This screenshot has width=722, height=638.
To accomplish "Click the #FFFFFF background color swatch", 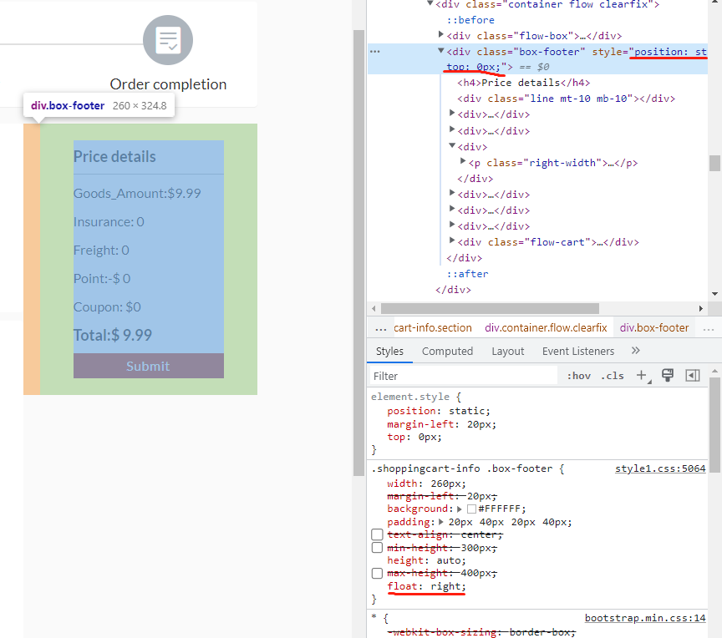I will pyautogui.click(x=471, y=509).
